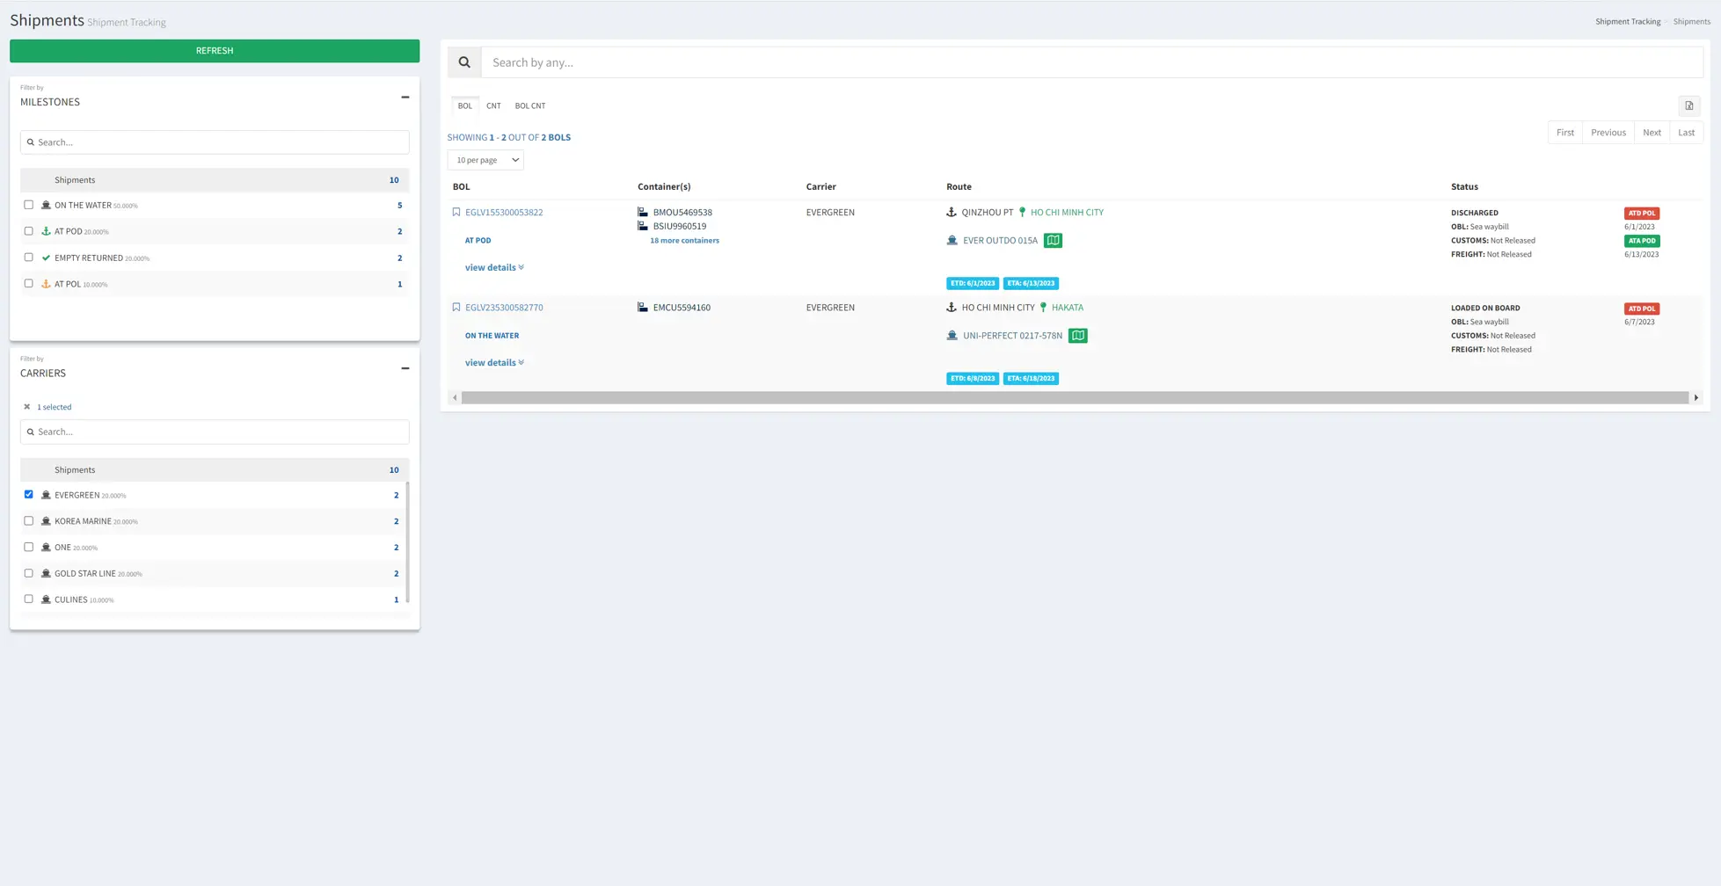Check the KOREA MARINE carrier filter
Viewport: 1721px width, 886px height.
point(29,521)
